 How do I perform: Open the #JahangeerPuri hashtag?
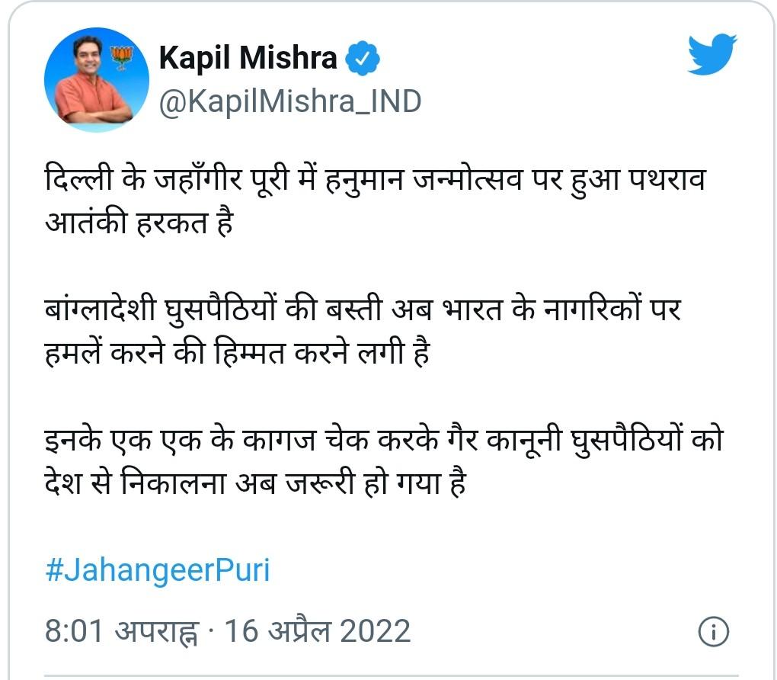point(158,570)
